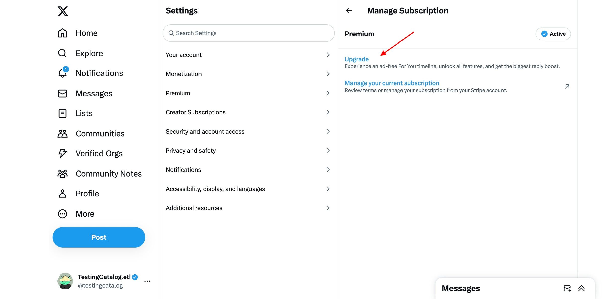Open Notifications via the bell icon

pos(62,73)
